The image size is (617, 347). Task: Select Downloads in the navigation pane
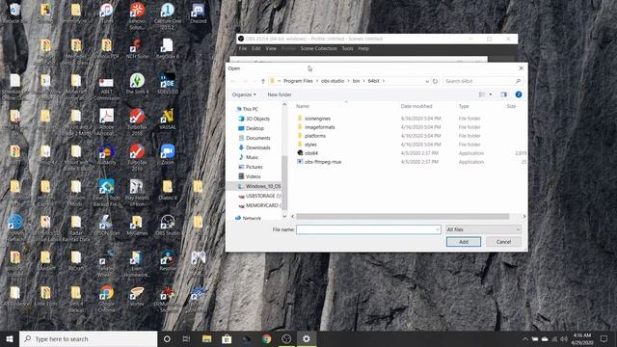point(257,147)
